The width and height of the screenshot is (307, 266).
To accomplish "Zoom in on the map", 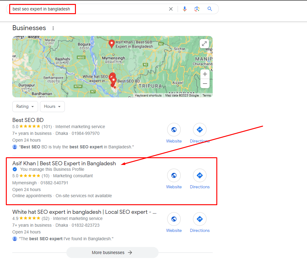I will coord(205,74).
